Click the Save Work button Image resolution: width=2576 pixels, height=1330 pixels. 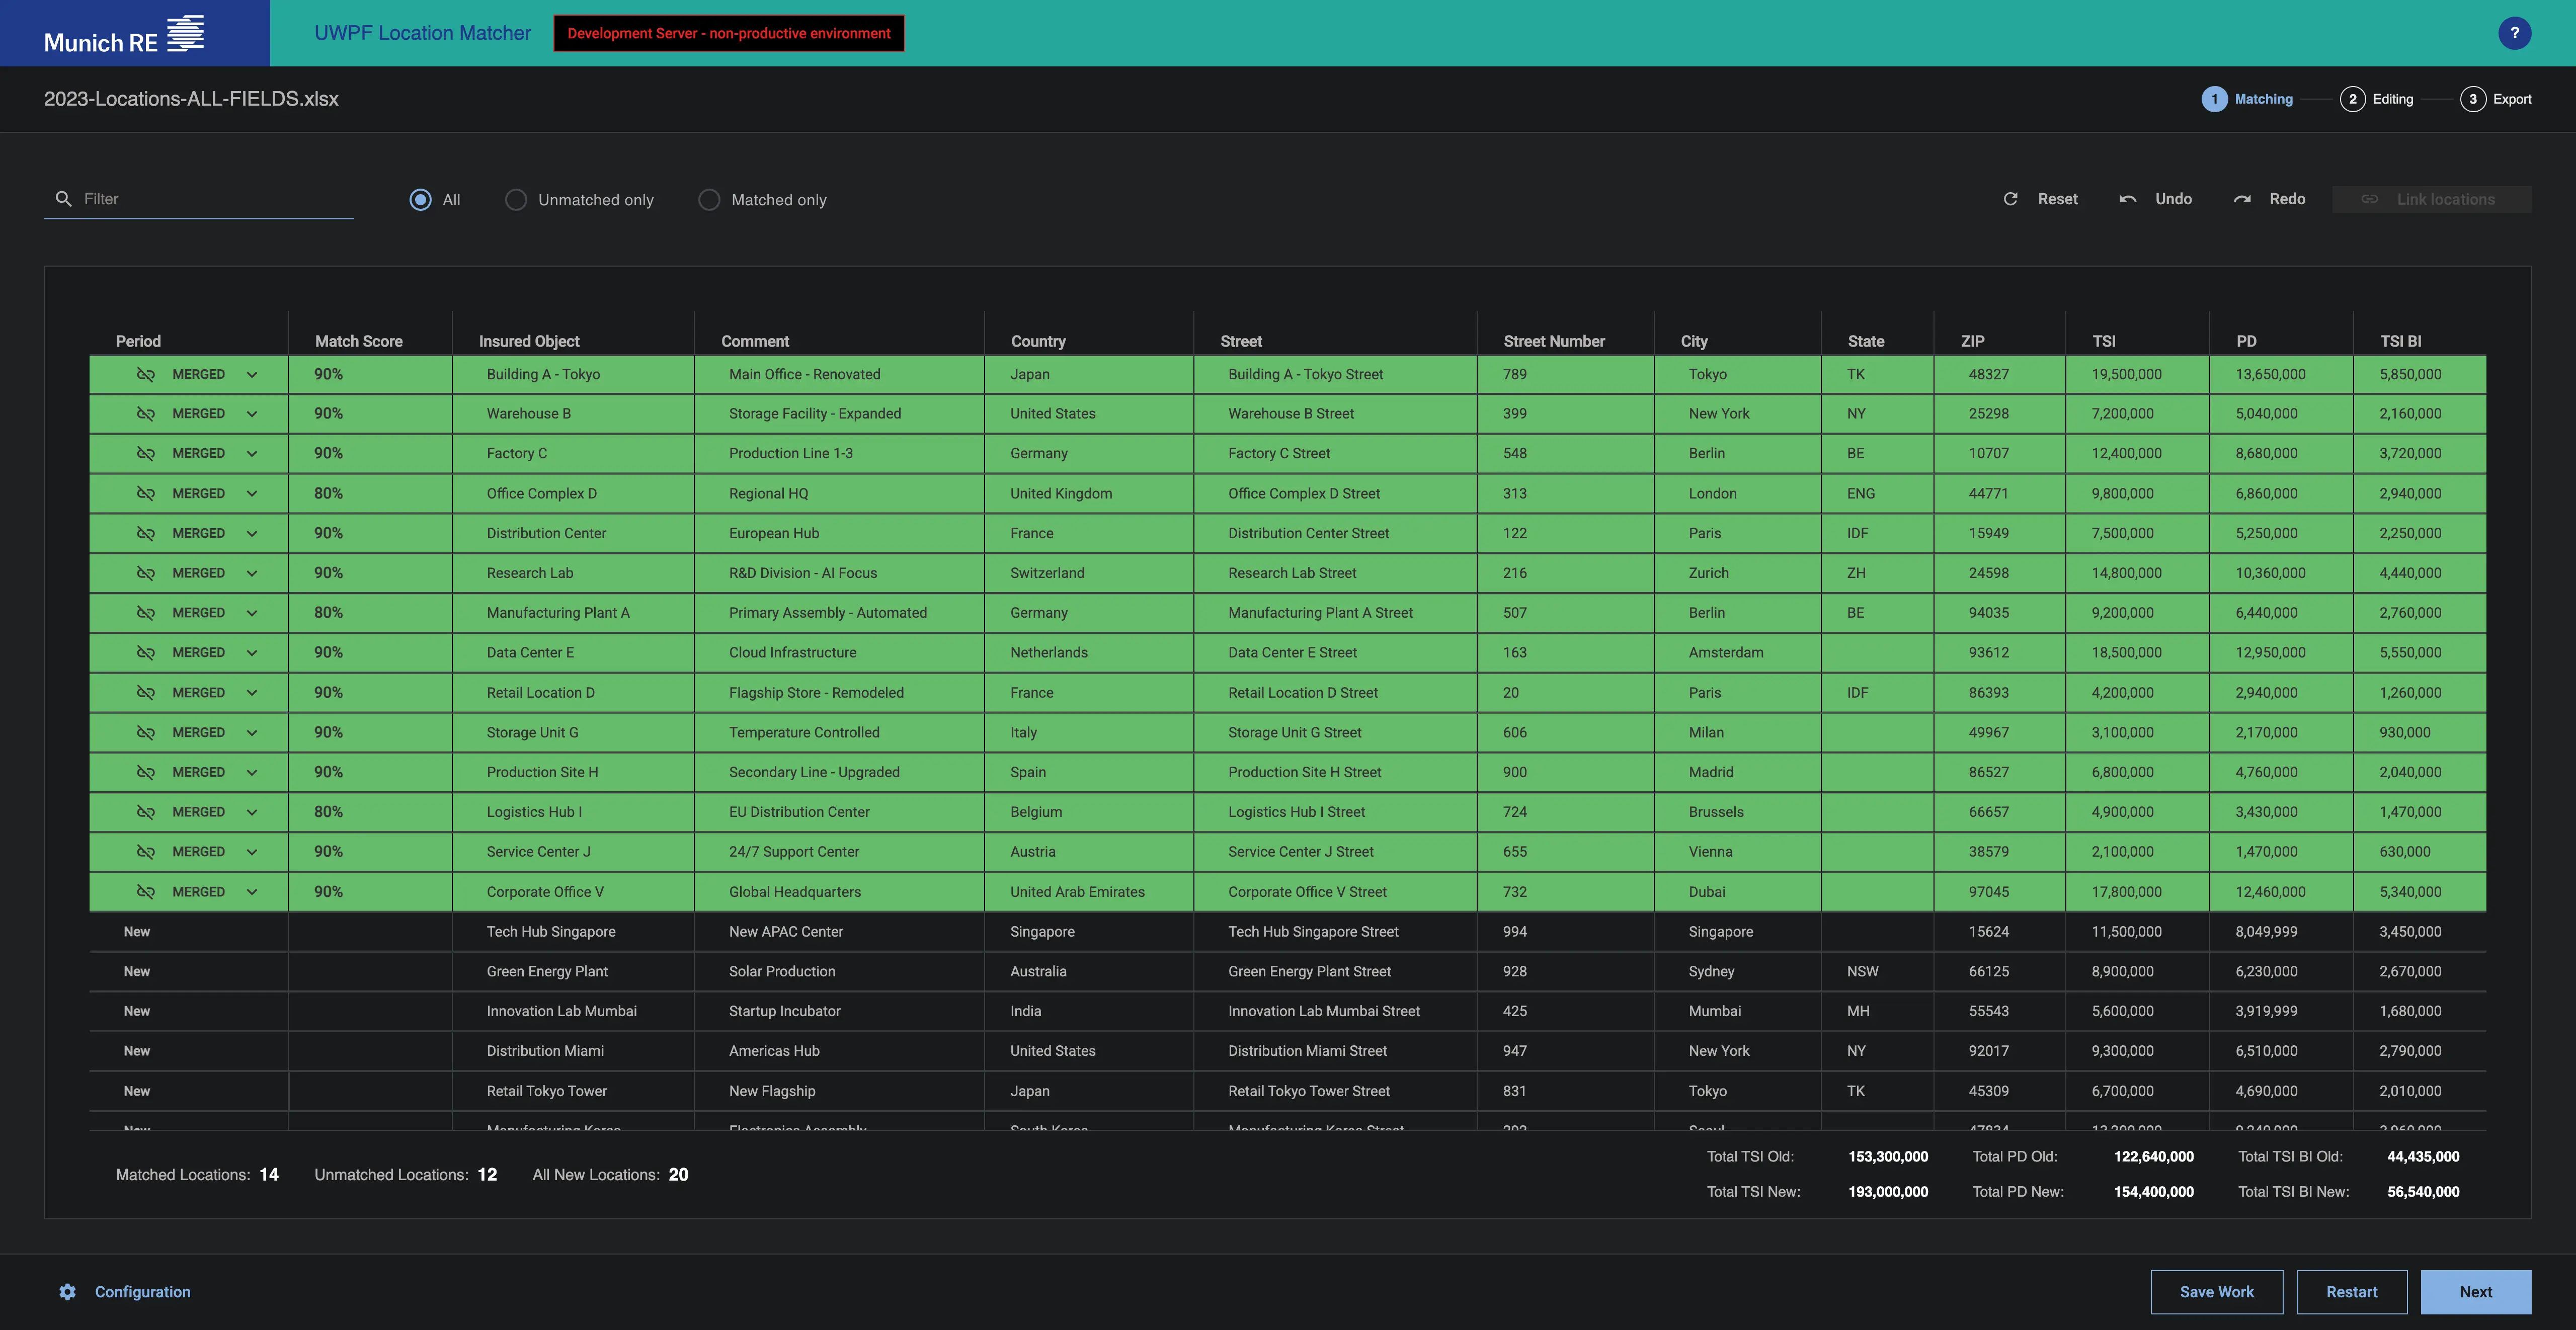pyautogui.click(x=2216, y=1292)
